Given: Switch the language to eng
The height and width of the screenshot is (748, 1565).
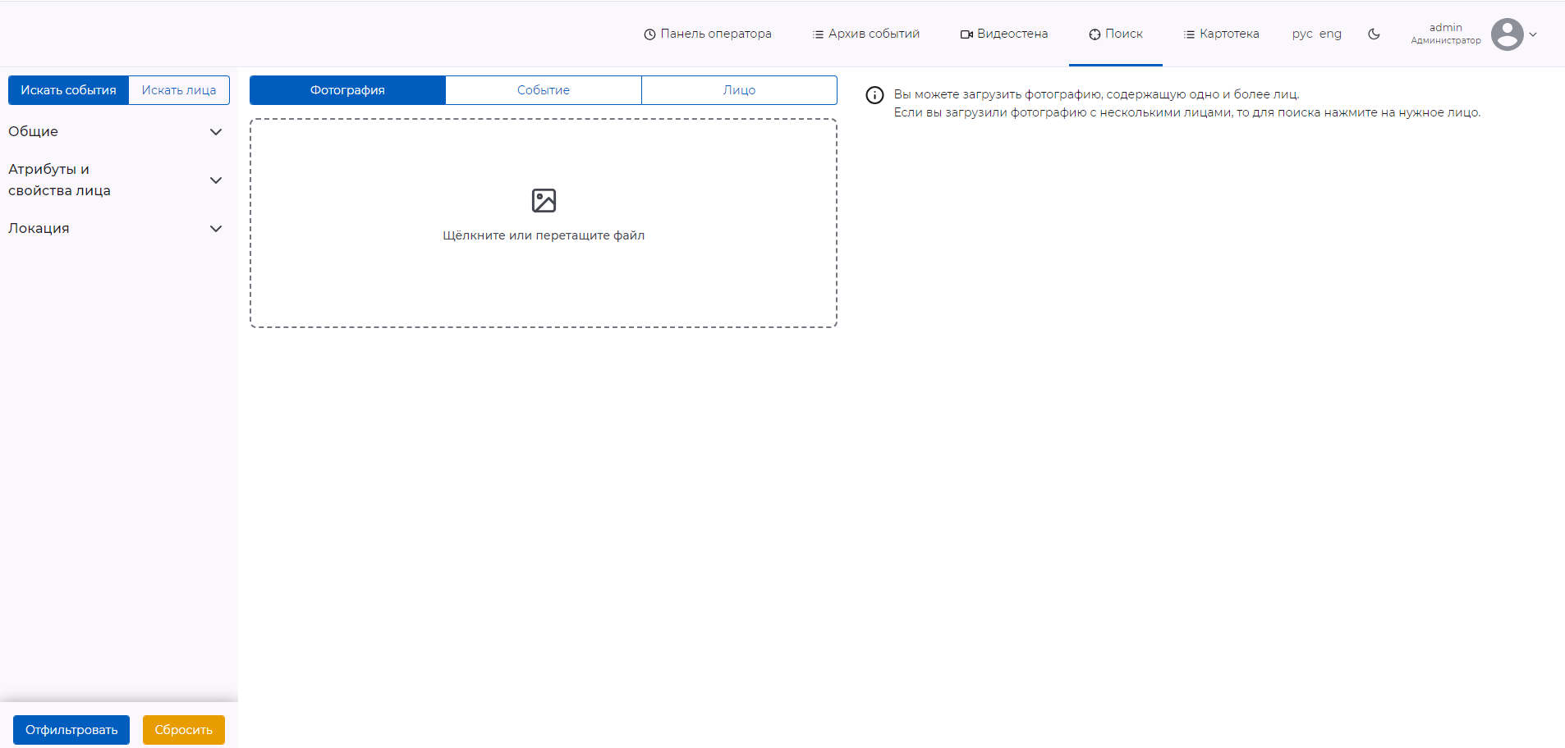Looking at the screenshot, I should point(1330,34).
